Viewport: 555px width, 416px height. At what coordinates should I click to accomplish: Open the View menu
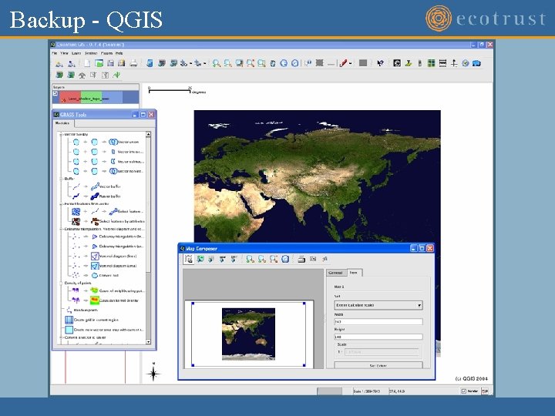pos(64,53)
